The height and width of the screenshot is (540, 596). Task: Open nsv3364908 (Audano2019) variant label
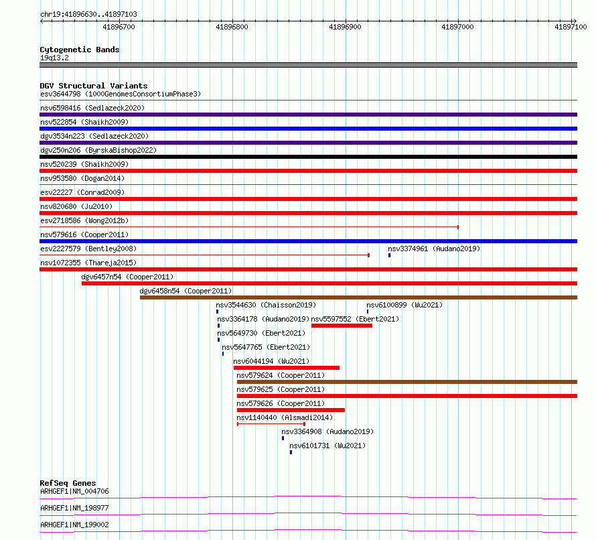[x=327, y=431]
